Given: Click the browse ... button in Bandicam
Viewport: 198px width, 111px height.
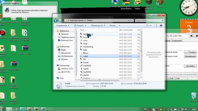Looking at the screenshot, I should 186,52.
